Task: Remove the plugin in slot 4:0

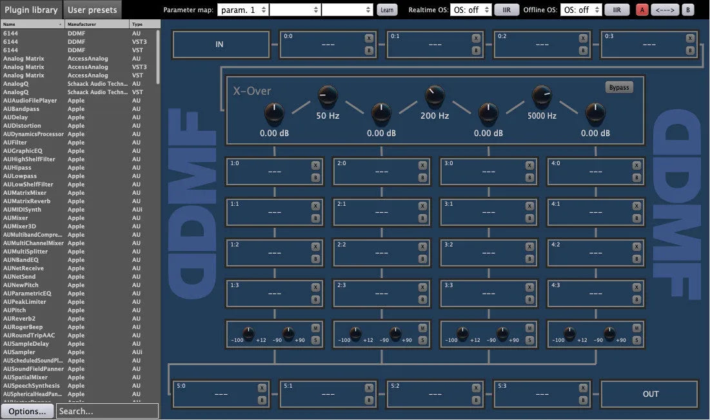Action: (637, 165)
